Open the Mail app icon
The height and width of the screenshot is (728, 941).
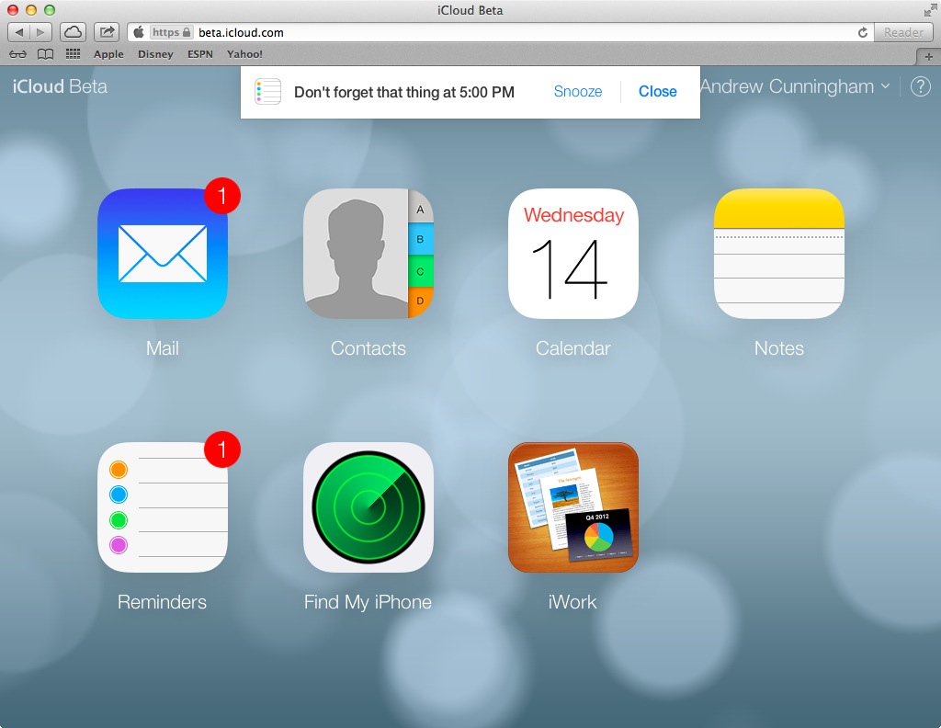pos(163,254)
